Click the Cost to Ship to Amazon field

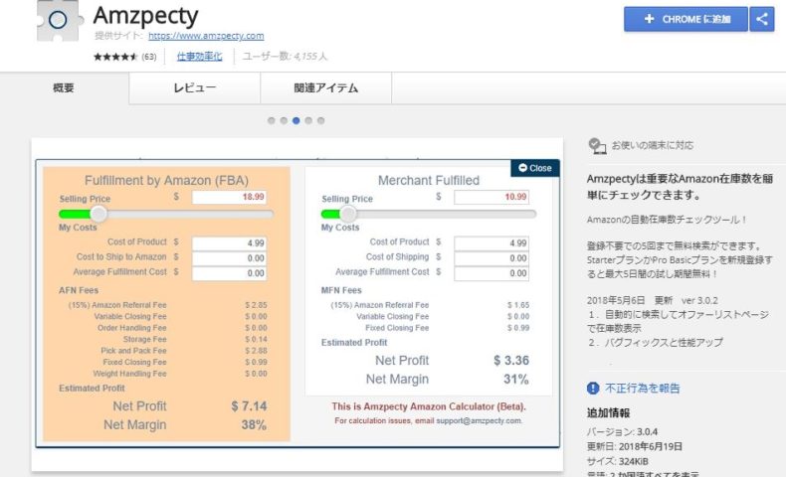(229, 258)
